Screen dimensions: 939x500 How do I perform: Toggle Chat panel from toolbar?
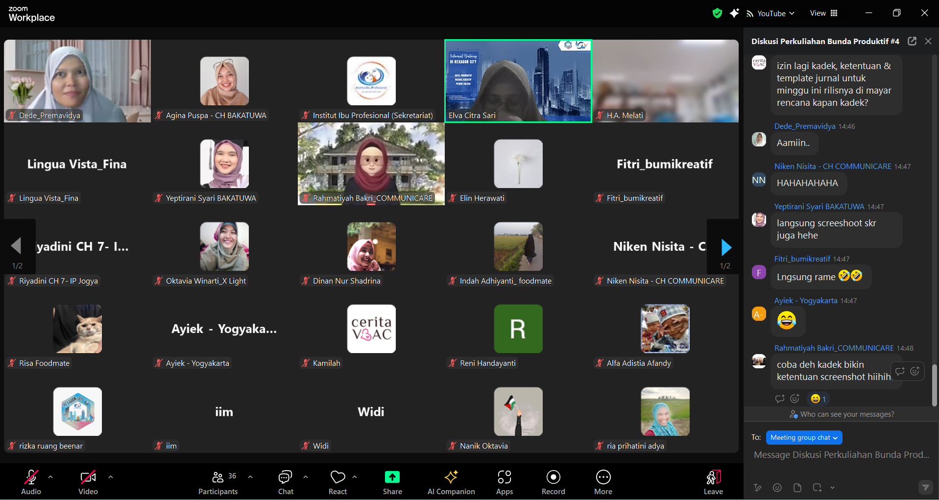(286, 482)
